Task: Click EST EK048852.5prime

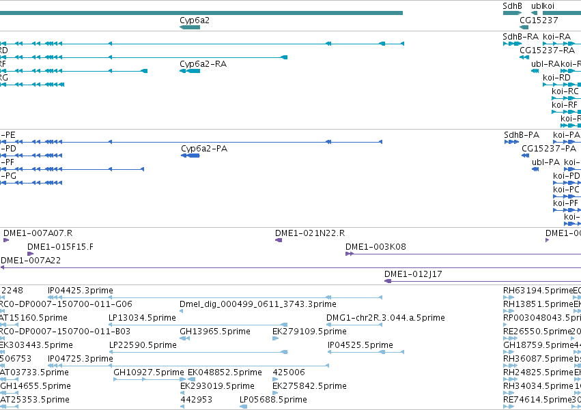Action: (225, 372)
